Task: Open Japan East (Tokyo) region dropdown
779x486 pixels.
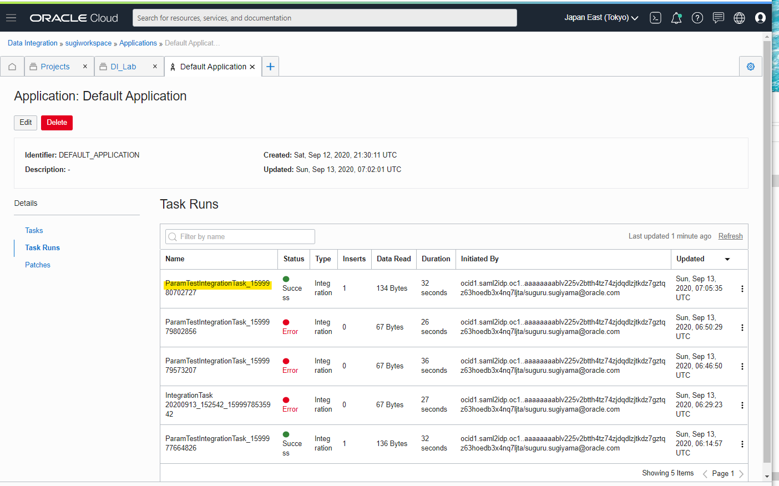Action: point(601,18)
